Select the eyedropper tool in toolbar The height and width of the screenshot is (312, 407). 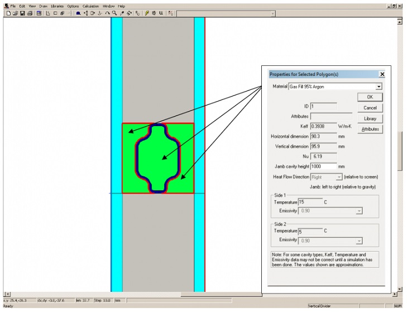click(121, 13)
